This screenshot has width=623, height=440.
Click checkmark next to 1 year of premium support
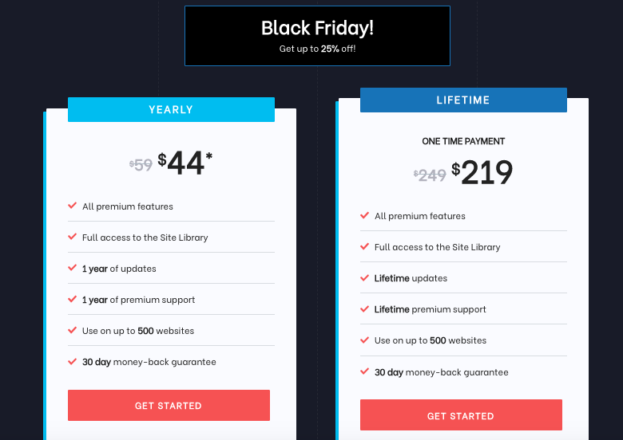coord(73,299)
